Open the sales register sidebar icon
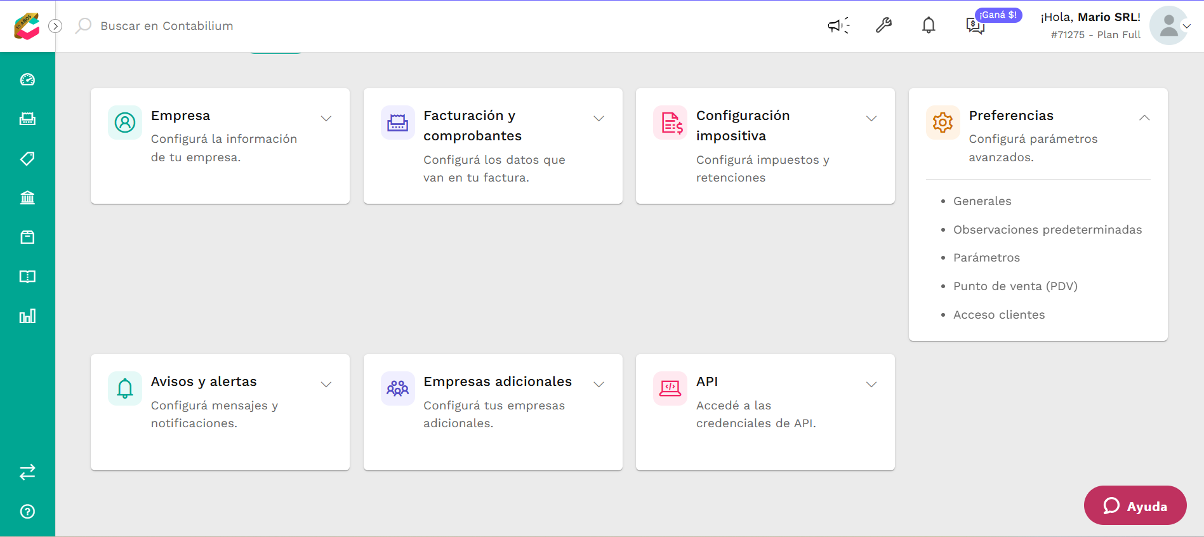 tap(27, 119)
